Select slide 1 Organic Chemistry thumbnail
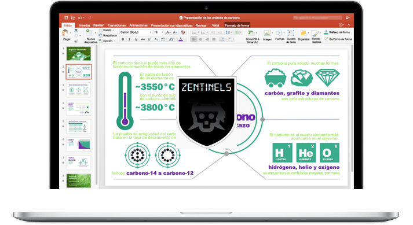The image size is (413, 225). (79, 54)
